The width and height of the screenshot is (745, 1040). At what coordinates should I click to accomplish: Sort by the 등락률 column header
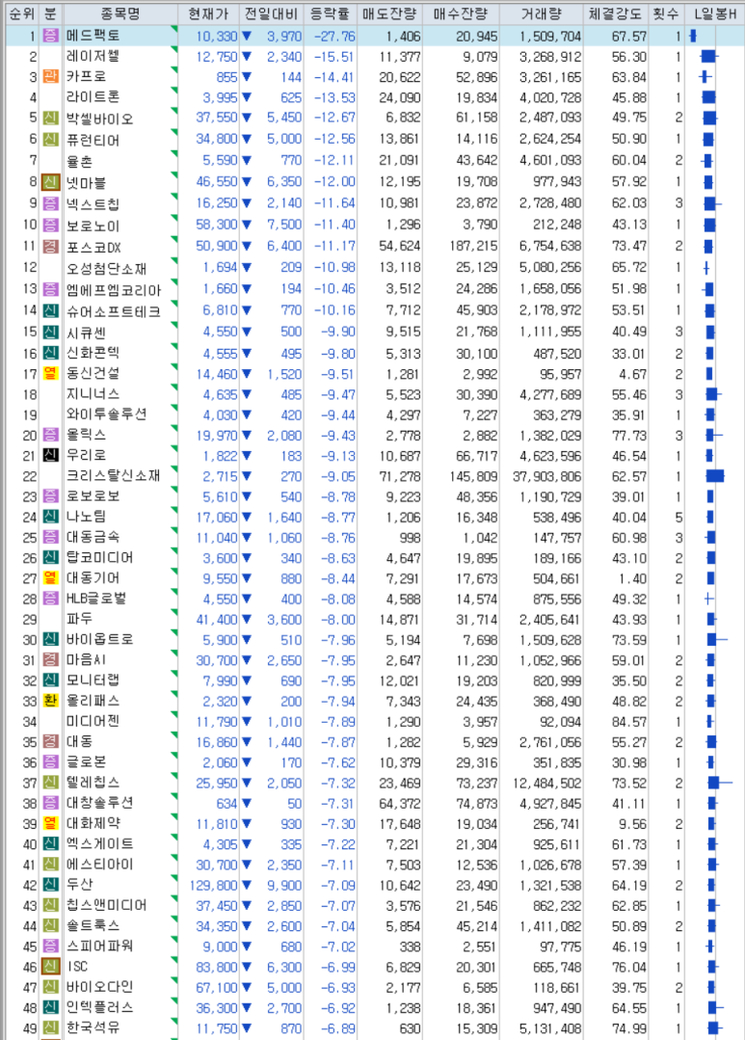[331, 13]
